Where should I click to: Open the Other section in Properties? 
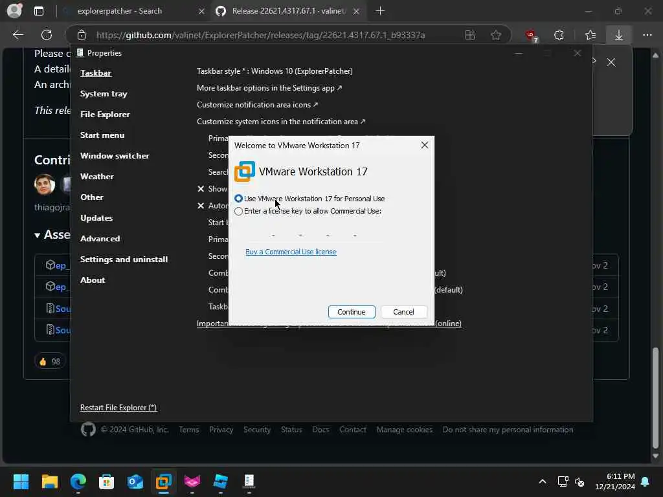[x=92, y=197]
